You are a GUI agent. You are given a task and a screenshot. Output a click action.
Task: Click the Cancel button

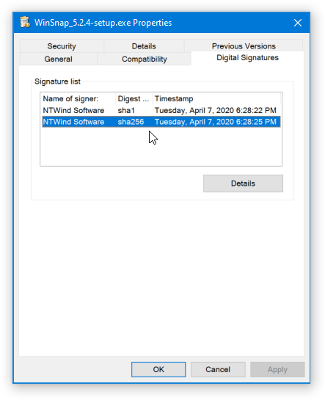tap(218, 369)
